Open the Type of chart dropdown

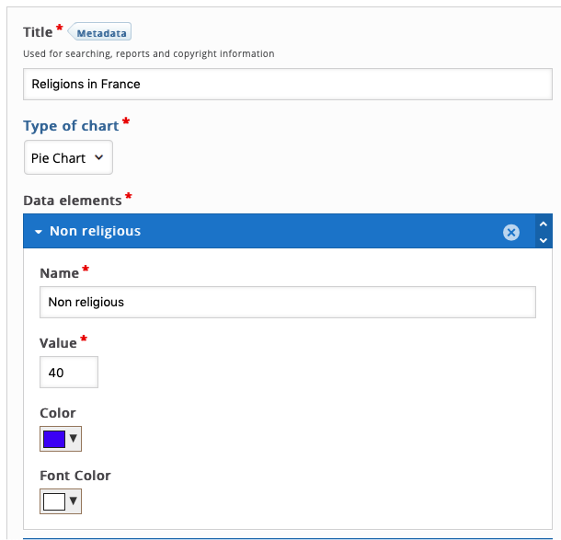tap(68, 157)
